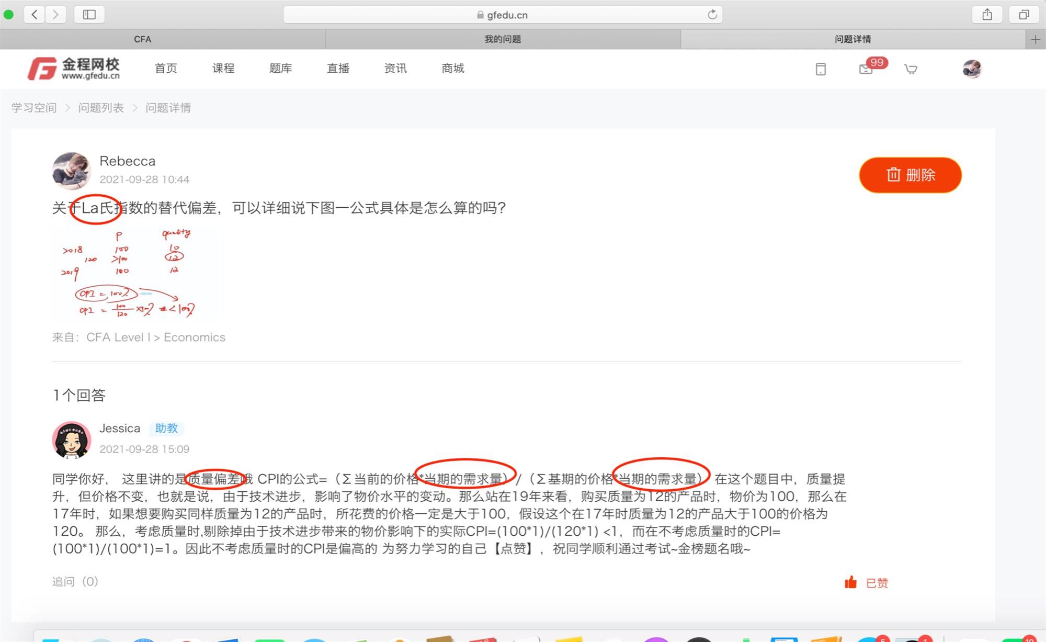Open Safari share icon
1046x642 pixels.
pos(987,15)
